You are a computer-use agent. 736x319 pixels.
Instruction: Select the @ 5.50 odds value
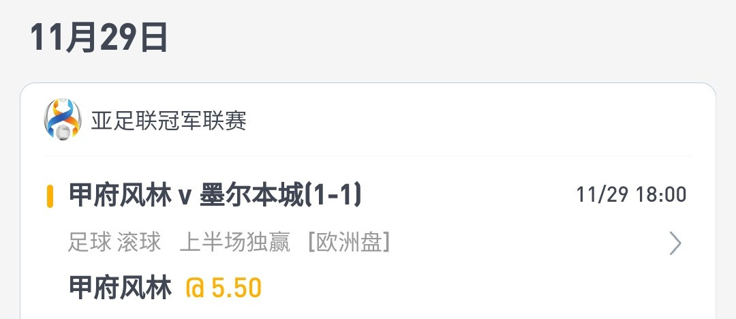pos(224,288)
